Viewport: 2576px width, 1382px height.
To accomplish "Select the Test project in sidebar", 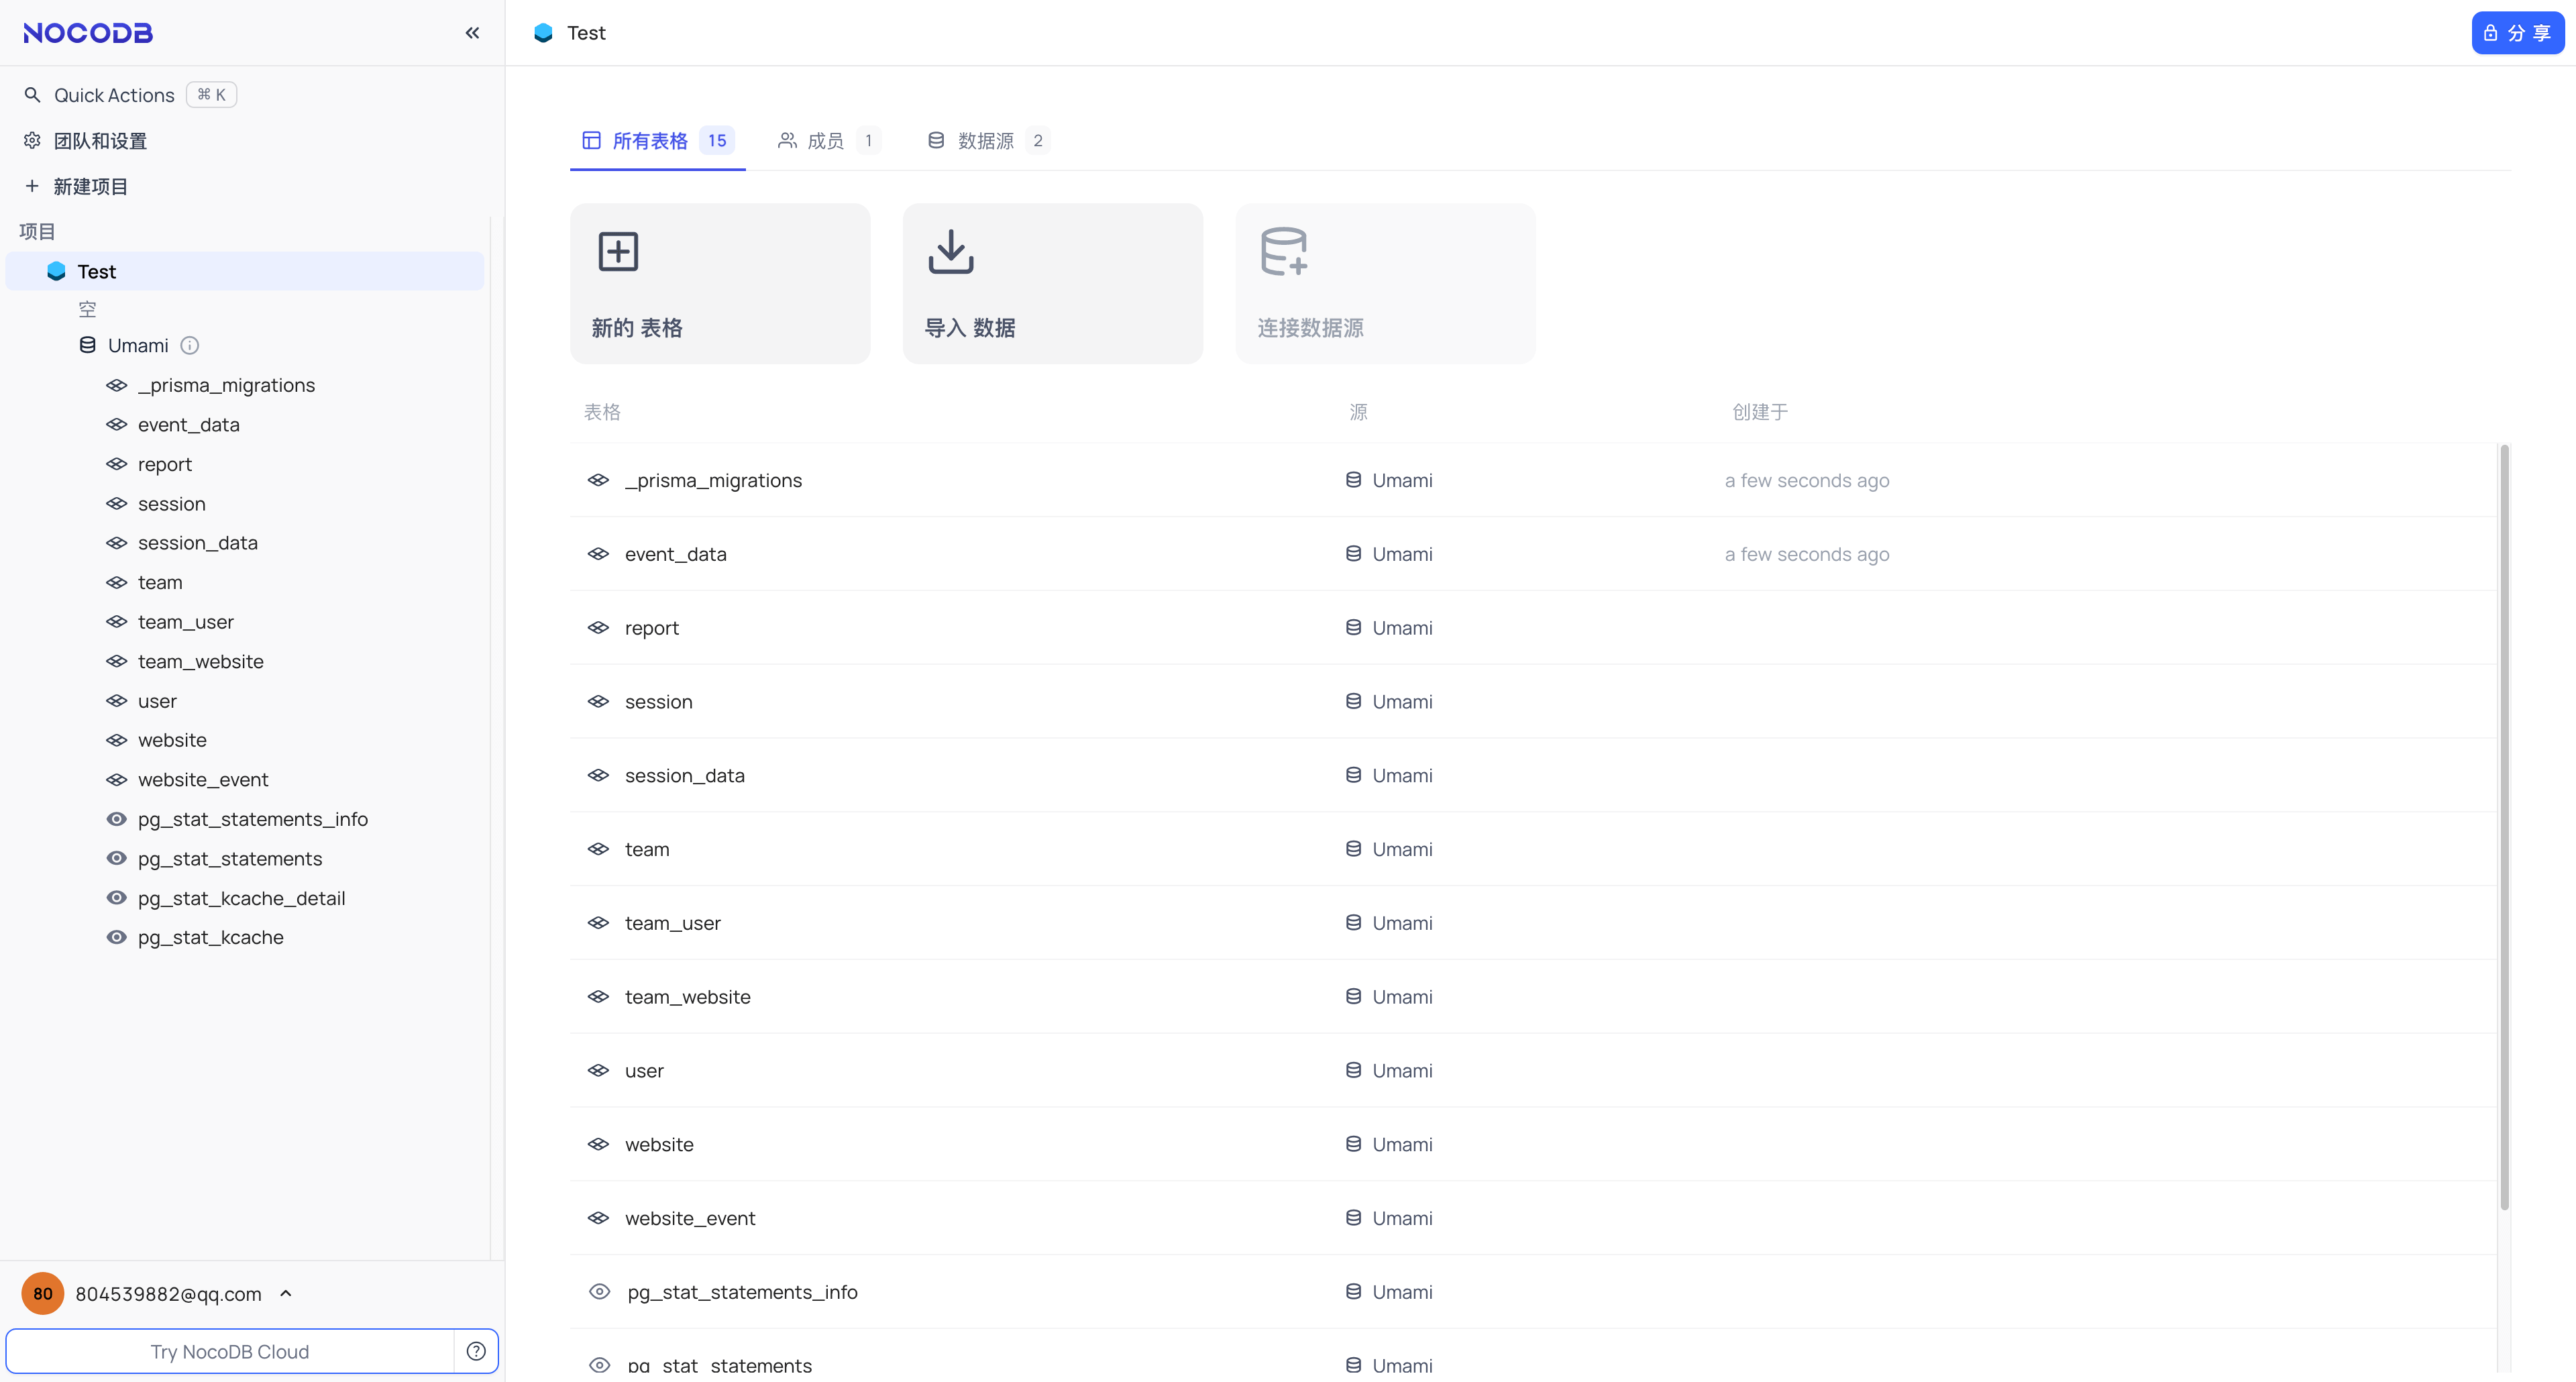I will point(245,271).
